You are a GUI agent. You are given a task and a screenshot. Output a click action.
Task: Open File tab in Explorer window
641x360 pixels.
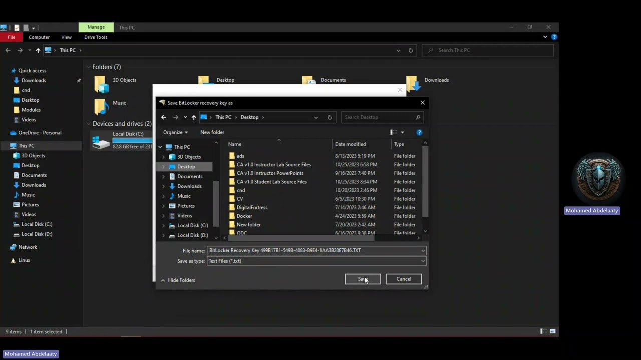click(11, 37)
